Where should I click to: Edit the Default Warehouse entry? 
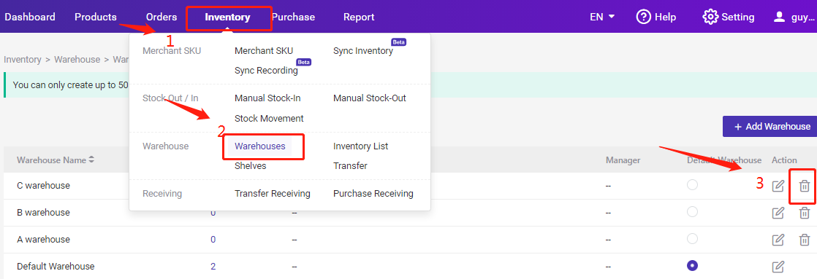(778, 267)
